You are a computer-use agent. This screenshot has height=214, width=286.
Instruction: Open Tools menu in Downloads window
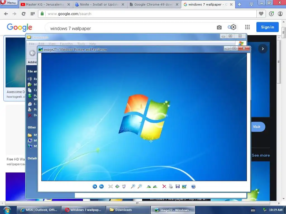tap(81, 44)
